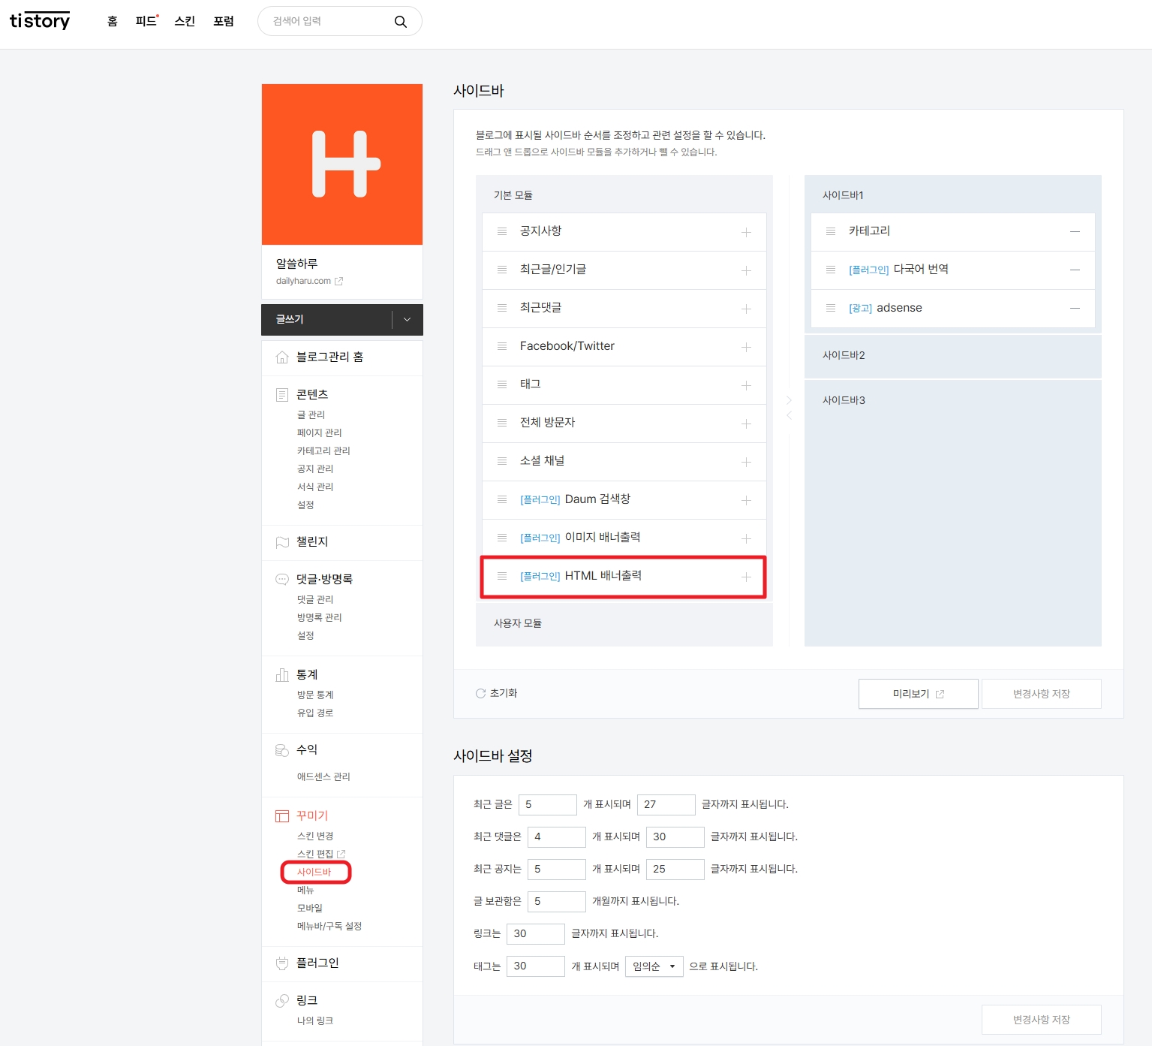Open 사이드바 in the 꾸미기 menu
1152x1046 pixels.
[x=314, y=873]
